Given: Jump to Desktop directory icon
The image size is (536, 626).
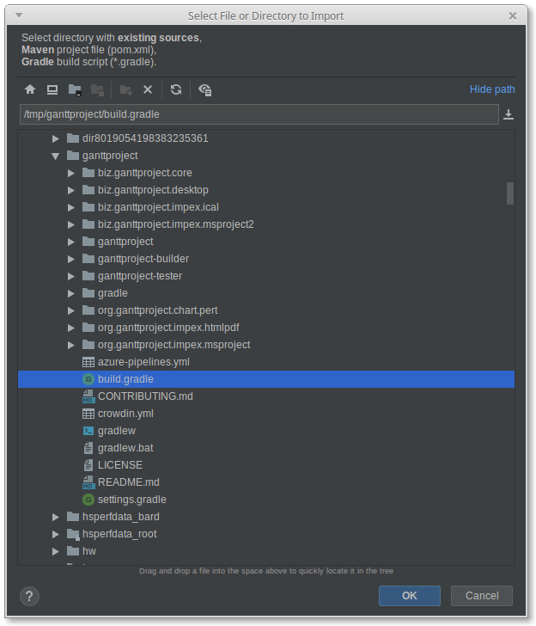Looking at the screenshot, I should click(x=52, y=89).
